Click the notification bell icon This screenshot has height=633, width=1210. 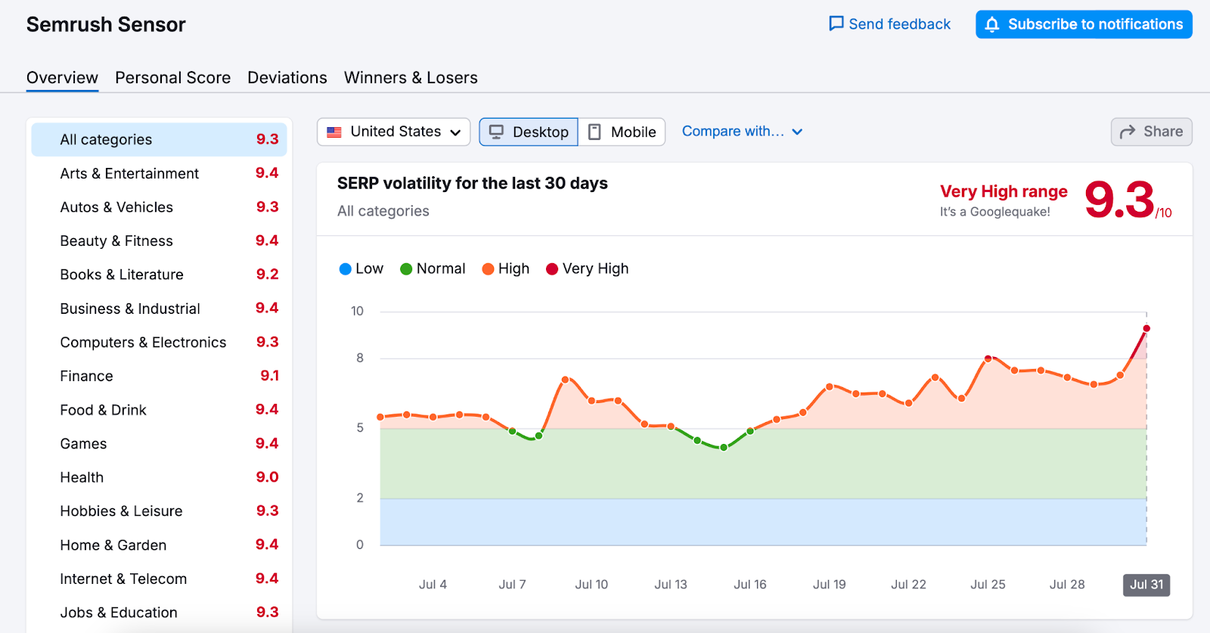coord(992,24)
